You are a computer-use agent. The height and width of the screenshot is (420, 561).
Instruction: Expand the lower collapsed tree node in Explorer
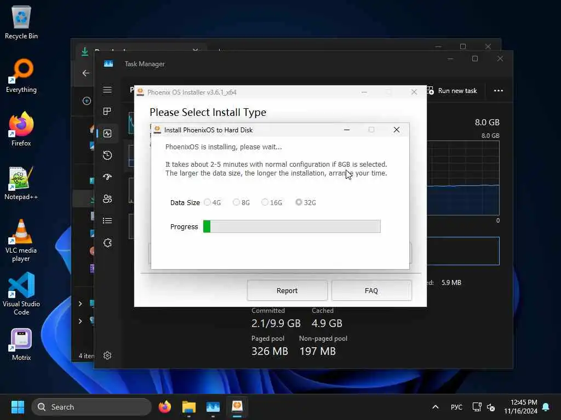coord(80,321)
